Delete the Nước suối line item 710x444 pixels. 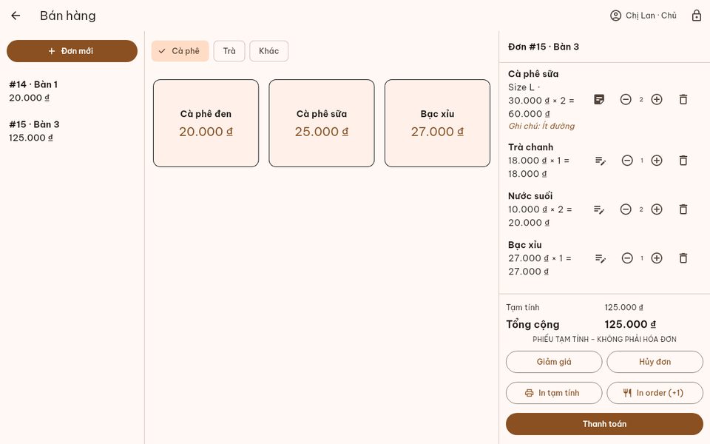click(683, 209)
